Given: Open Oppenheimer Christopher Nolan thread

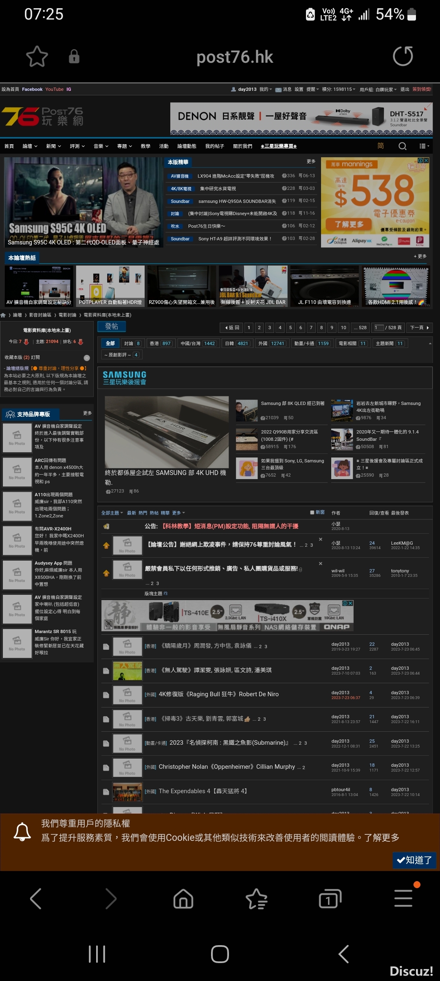Looking at the screenshot, I should click(x=227, y=767).
